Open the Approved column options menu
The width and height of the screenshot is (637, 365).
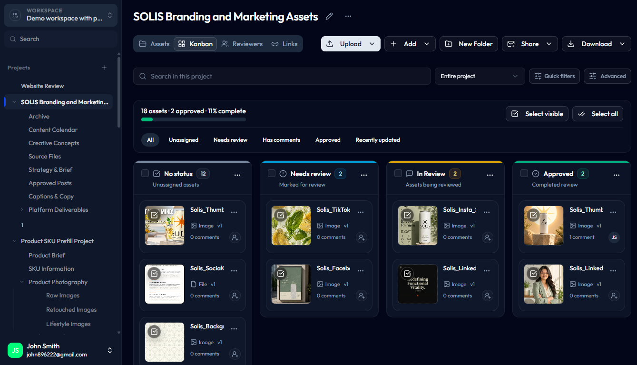tap(617, 175)
